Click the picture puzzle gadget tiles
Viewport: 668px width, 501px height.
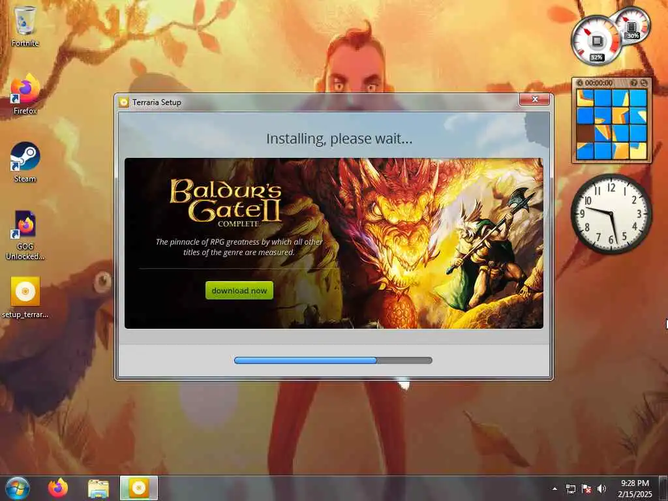[611, 124]
